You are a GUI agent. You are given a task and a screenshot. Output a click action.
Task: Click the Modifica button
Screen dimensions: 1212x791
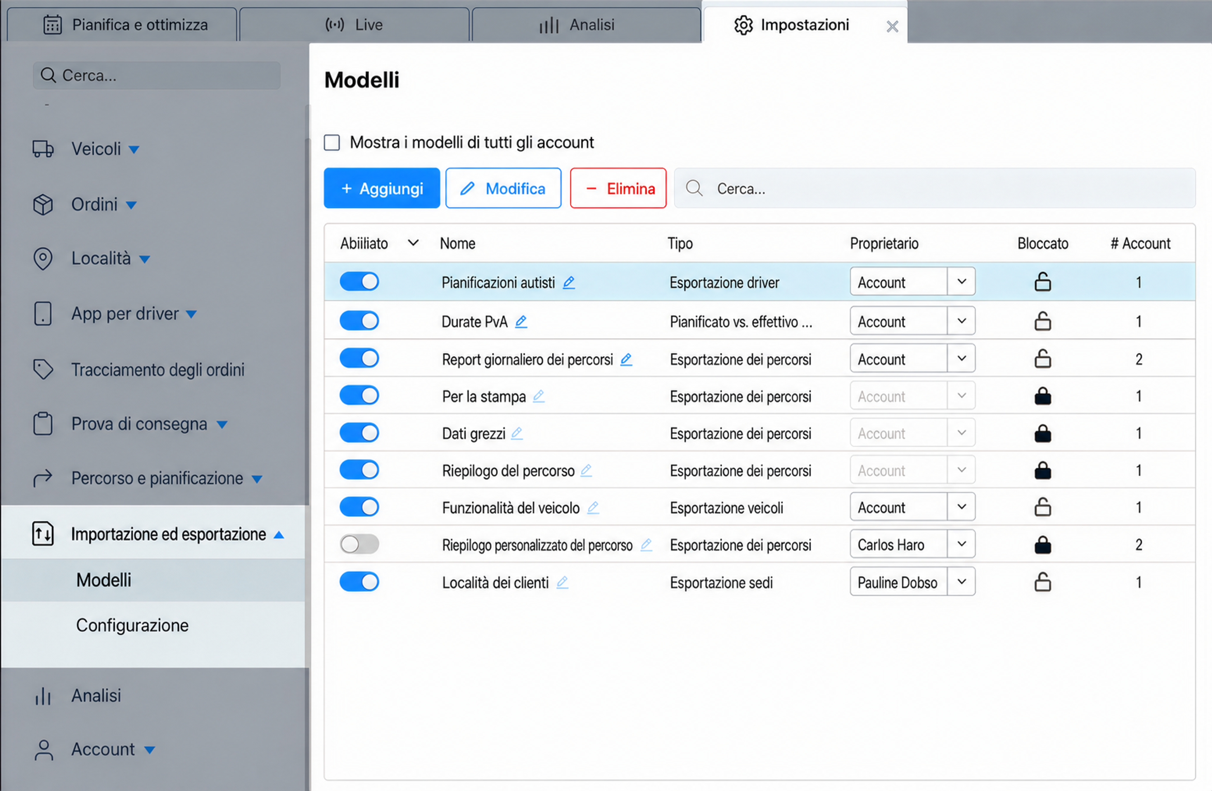pos(503,189)
